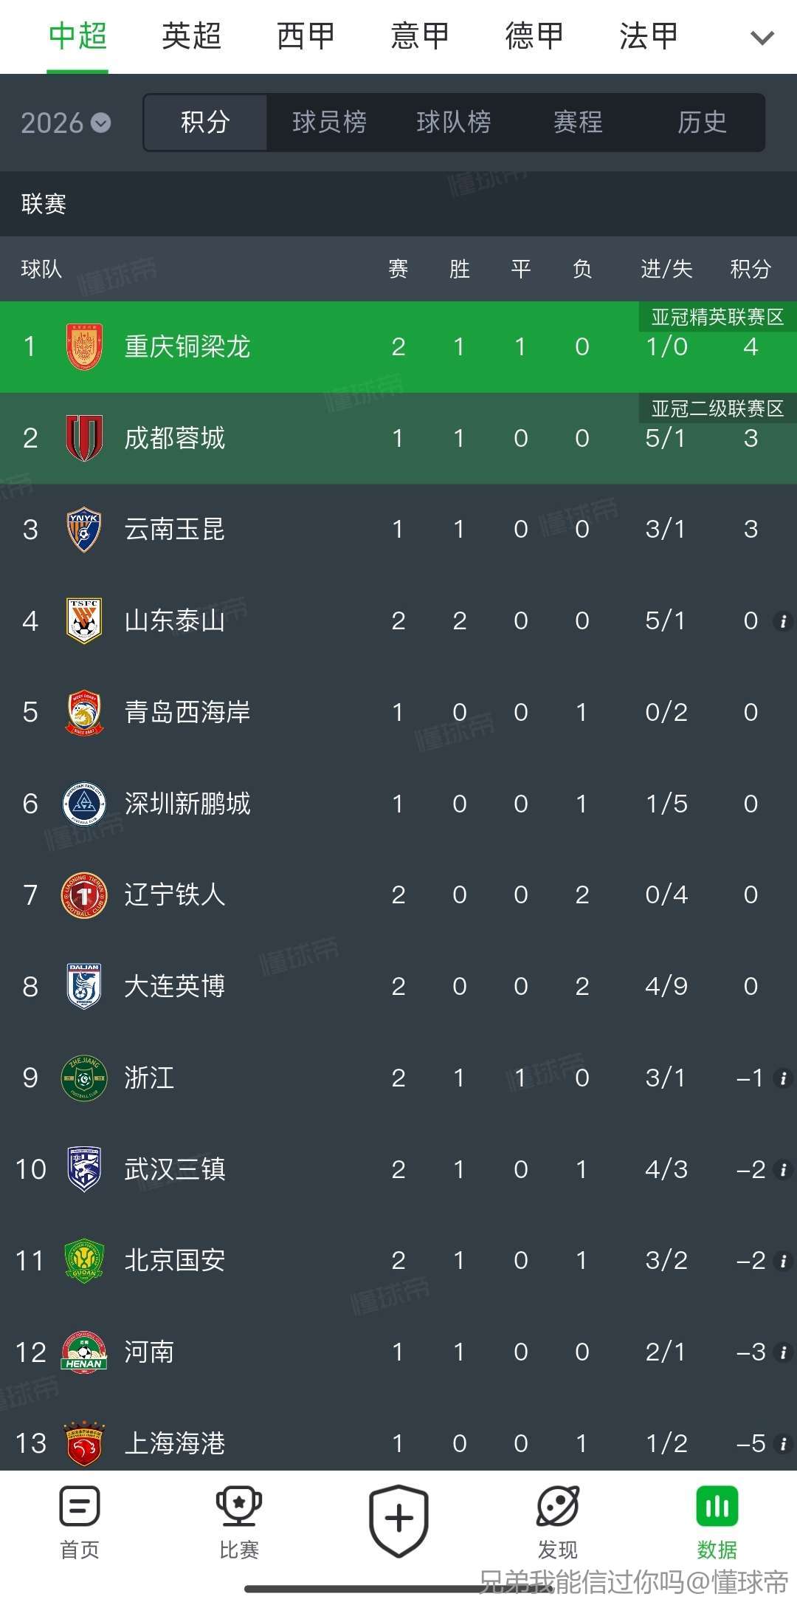This screenshot has height=1605, width=797.
Task: Tap info icon beside 山东泰山 points
Action: pos(783,621)
